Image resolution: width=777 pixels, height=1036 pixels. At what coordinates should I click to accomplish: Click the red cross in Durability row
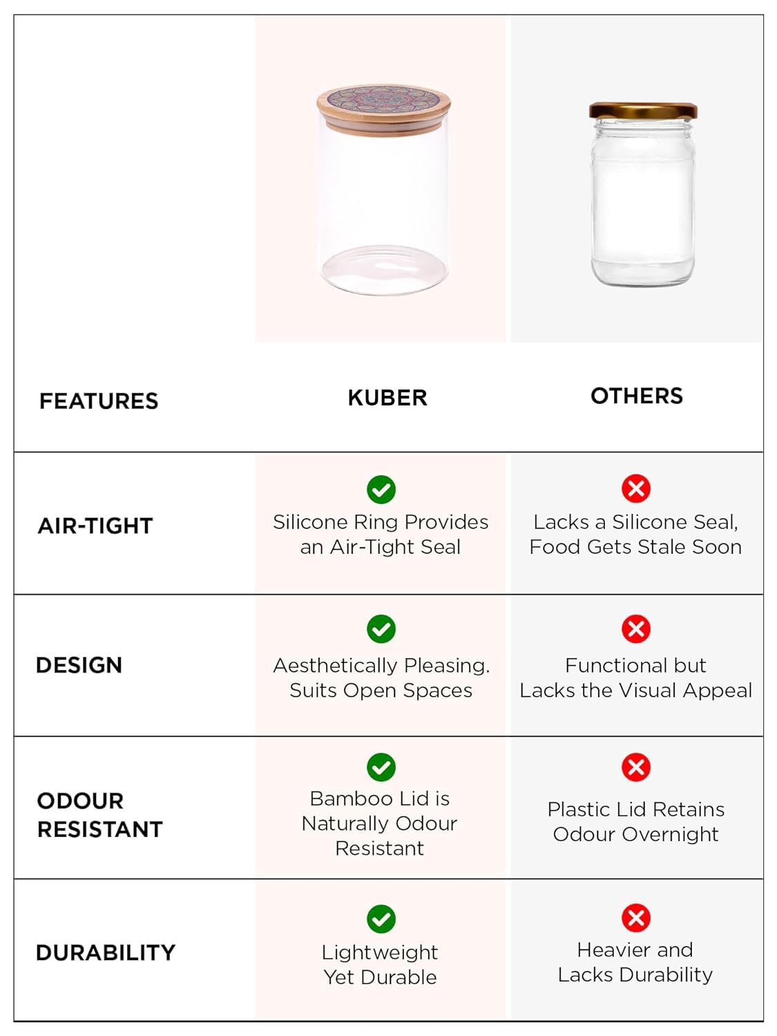(636, 918)
